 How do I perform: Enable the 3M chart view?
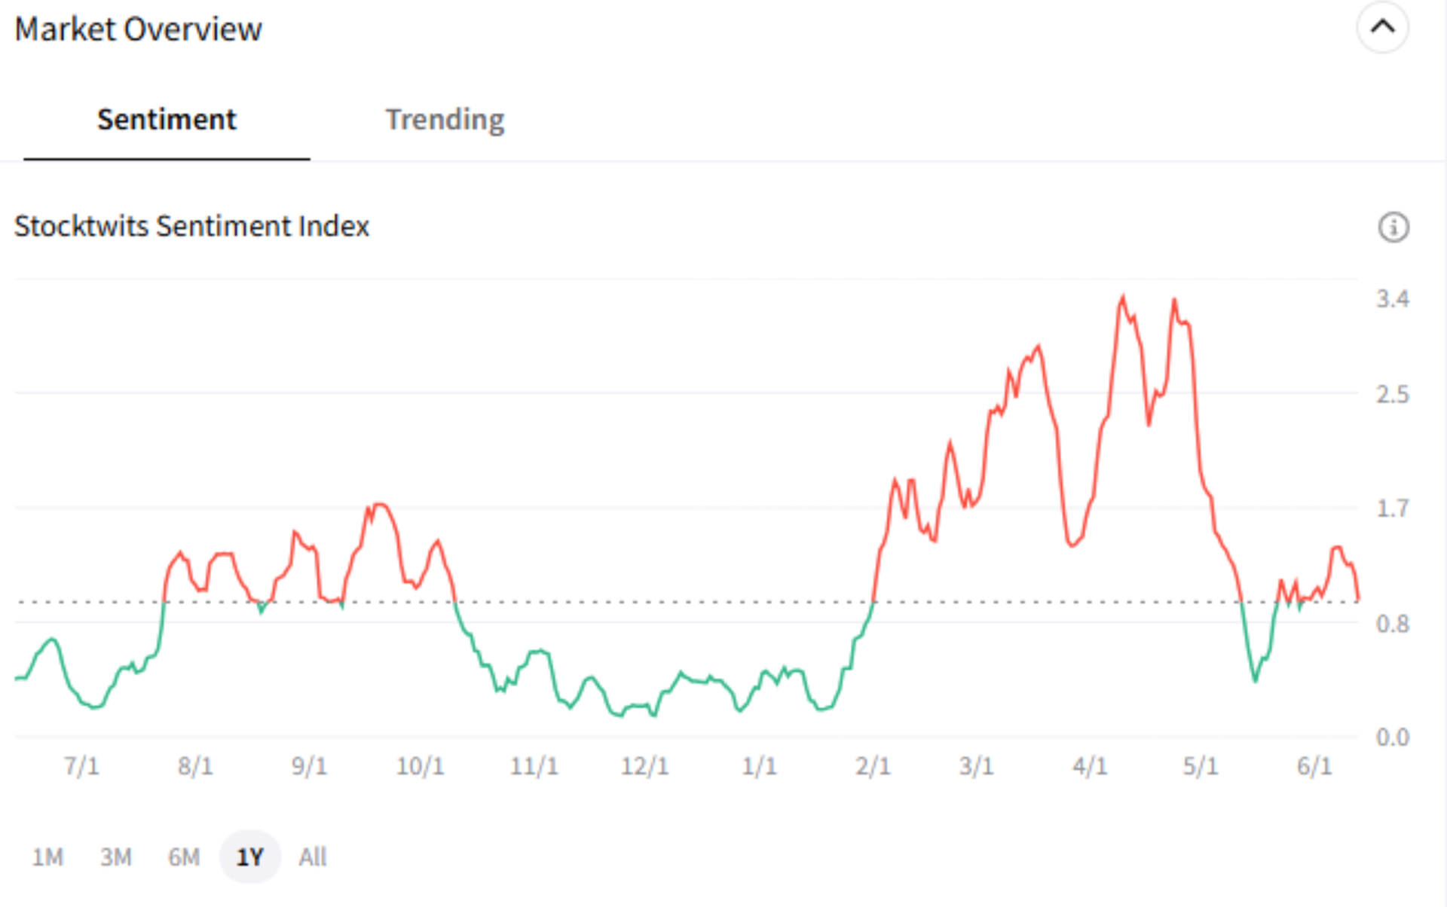click(115, 856)
